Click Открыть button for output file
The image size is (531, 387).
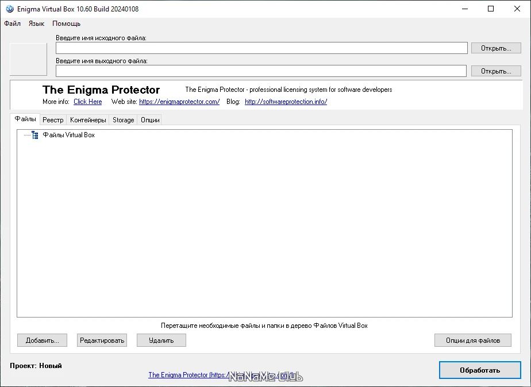point(496,71)
